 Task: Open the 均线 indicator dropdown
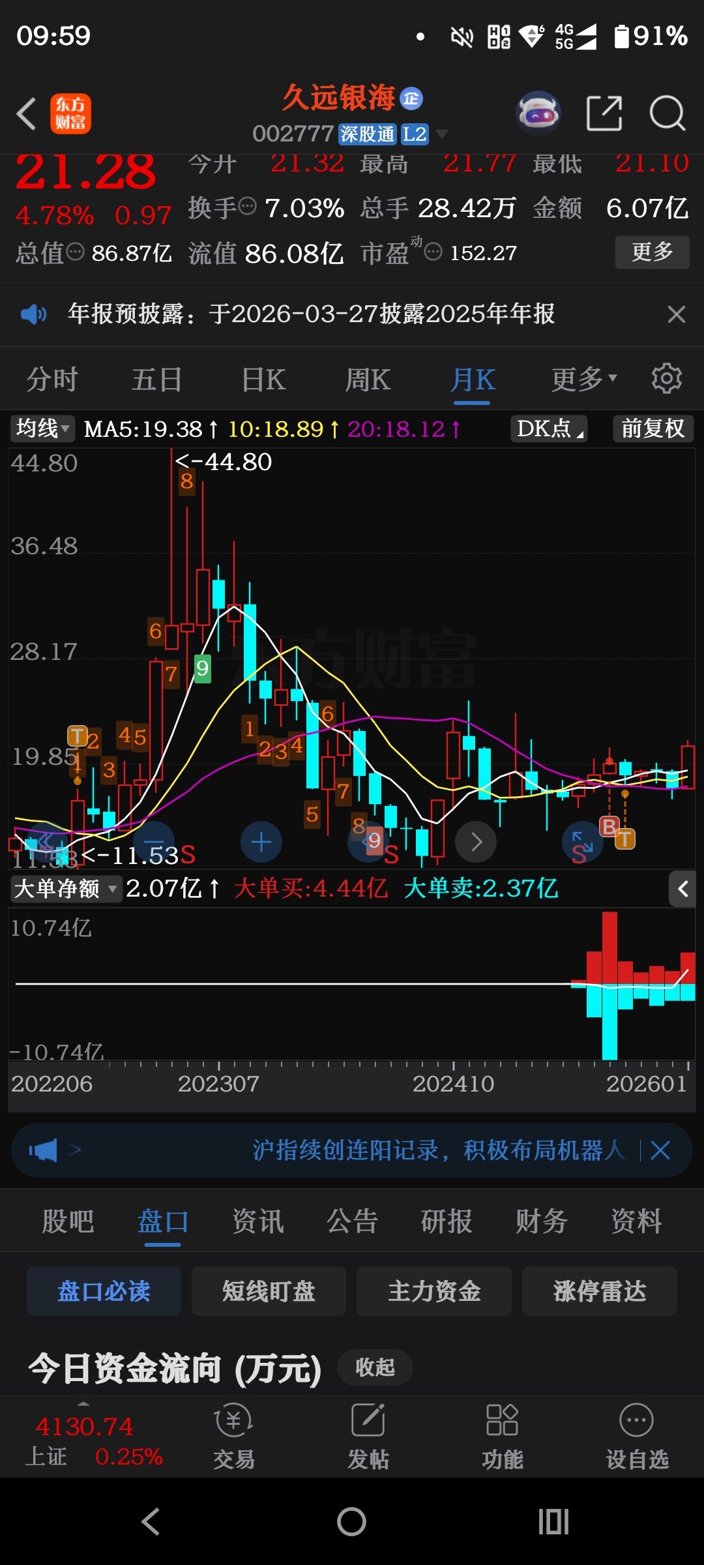pos(42,428)
